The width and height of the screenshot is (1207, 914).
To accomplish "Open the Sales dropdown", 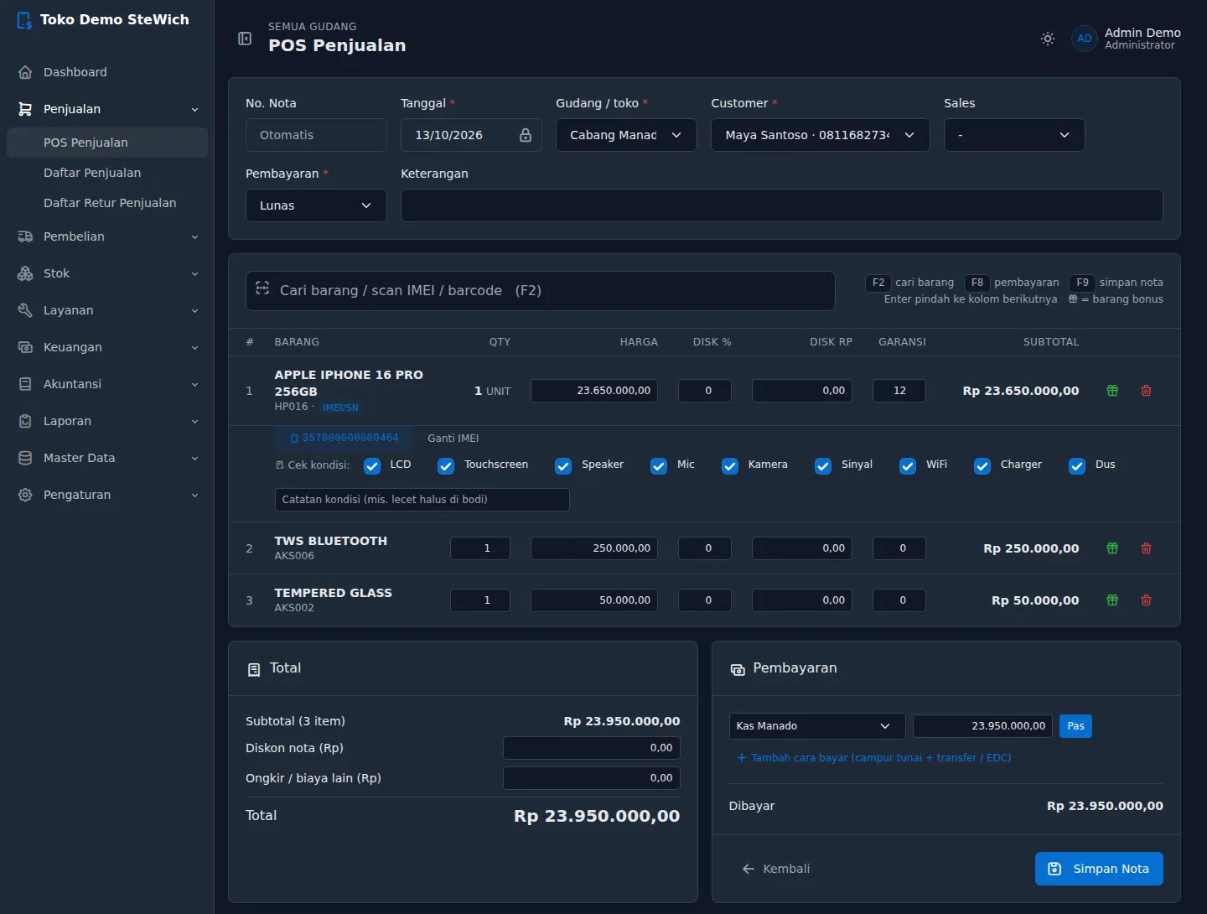I will [x=1014, y=135].
